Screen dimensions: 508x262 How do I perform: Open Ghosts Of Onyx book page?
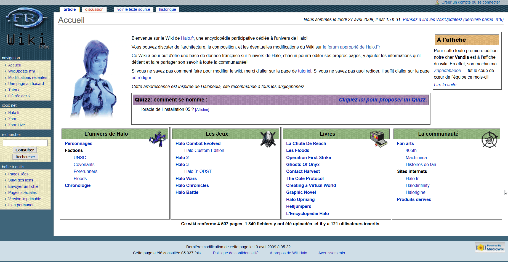(303, 164)
